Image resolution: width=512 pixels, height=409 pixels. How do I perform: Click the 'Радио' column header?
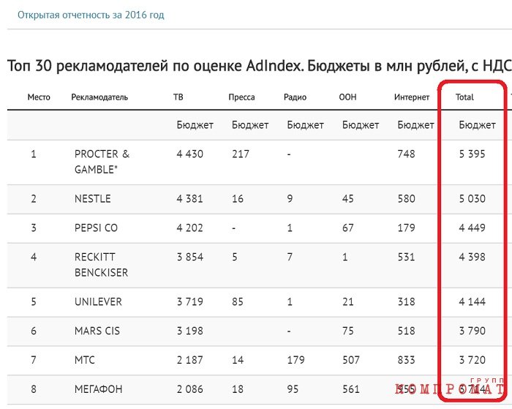[295, 97]
